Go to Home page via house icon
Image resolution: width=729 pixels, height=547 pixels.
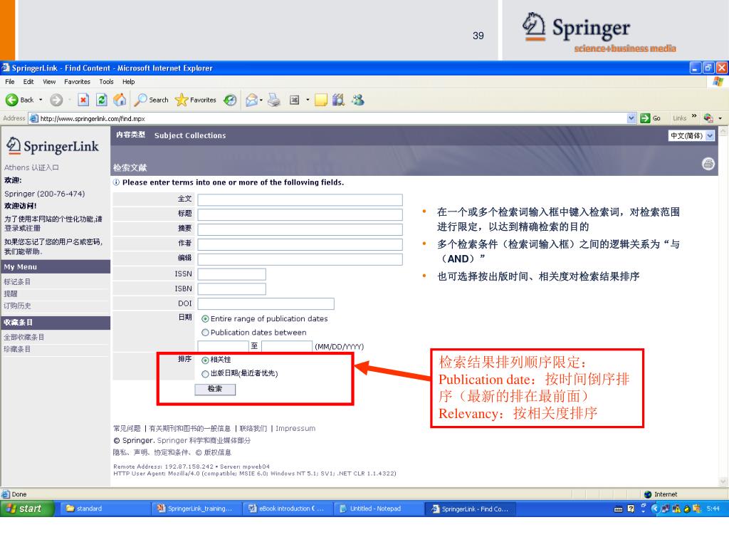(x=120, y=100)
